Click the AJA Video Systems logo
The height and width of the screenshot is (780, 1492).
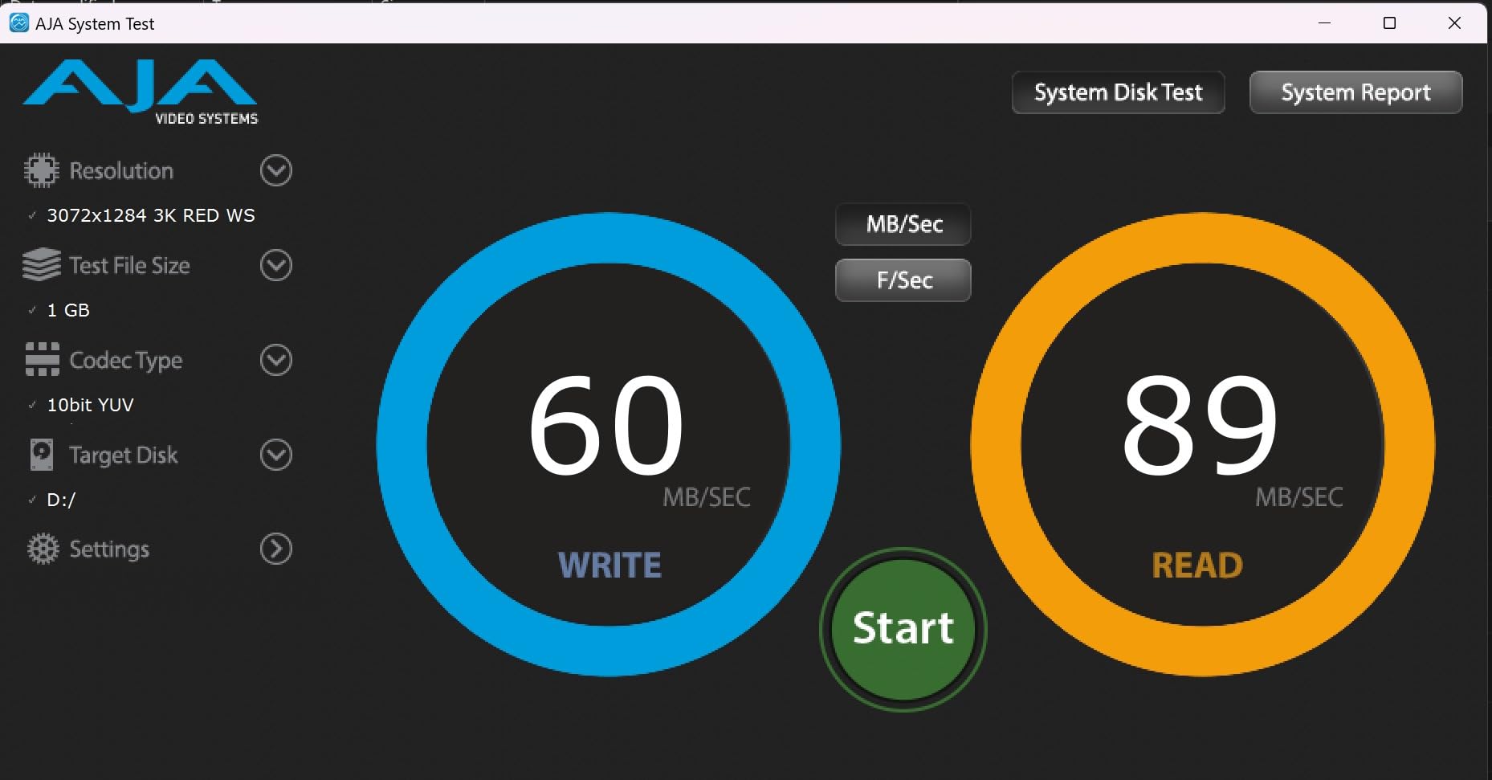(141, 92)
